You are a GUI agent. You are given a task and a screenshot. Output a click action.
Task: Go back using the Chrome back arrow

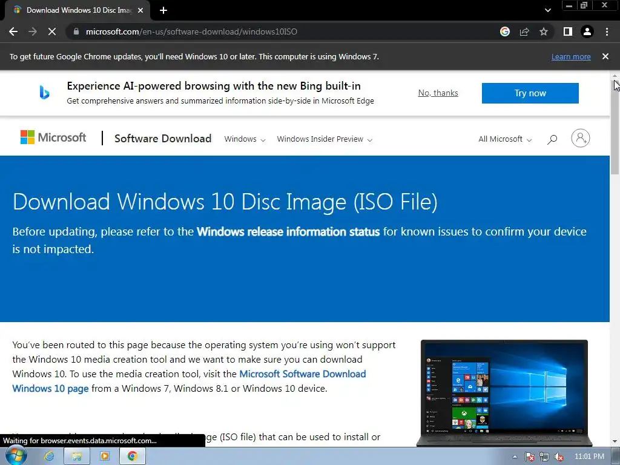pos(13,31)
